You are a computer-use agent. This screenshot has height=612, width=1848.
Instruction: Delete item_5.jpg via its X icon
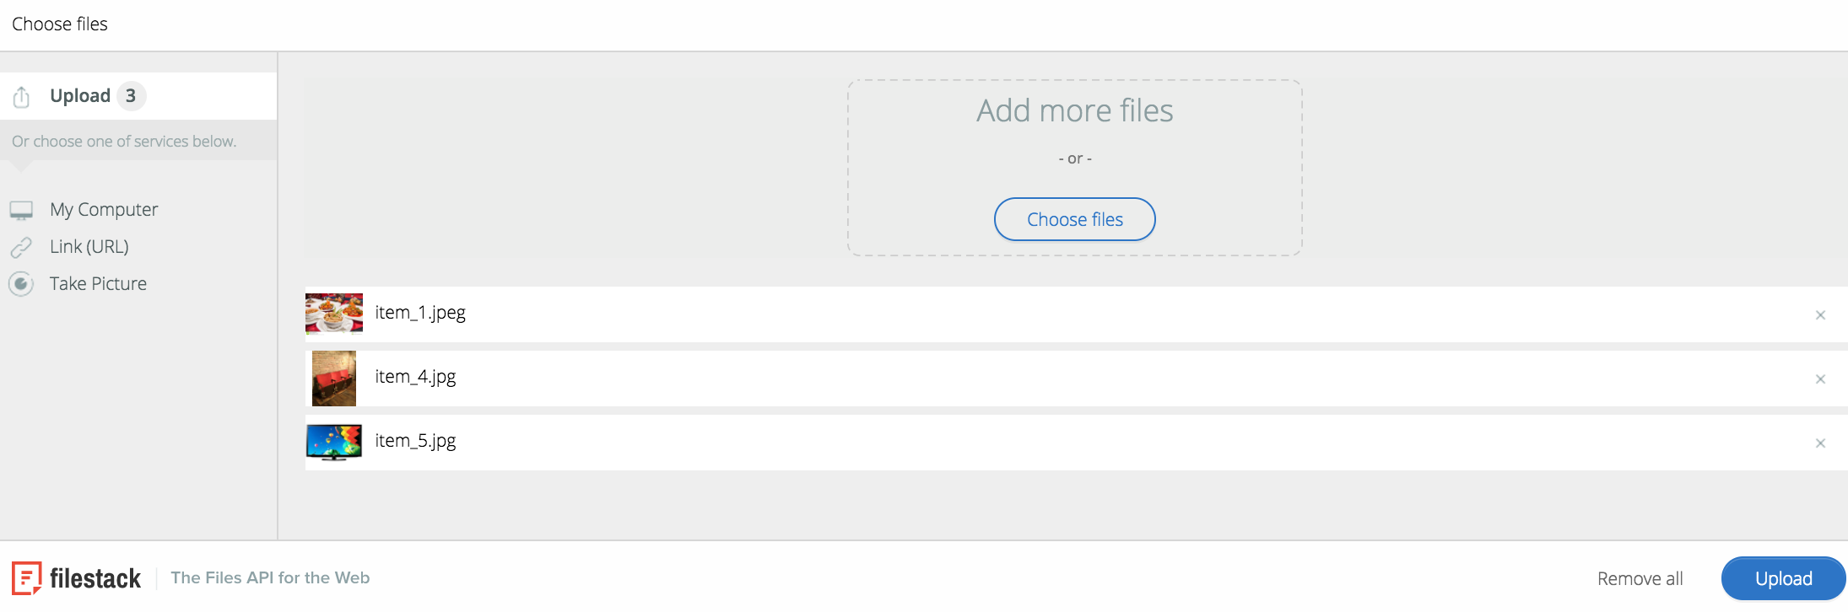click(1820, 443)
